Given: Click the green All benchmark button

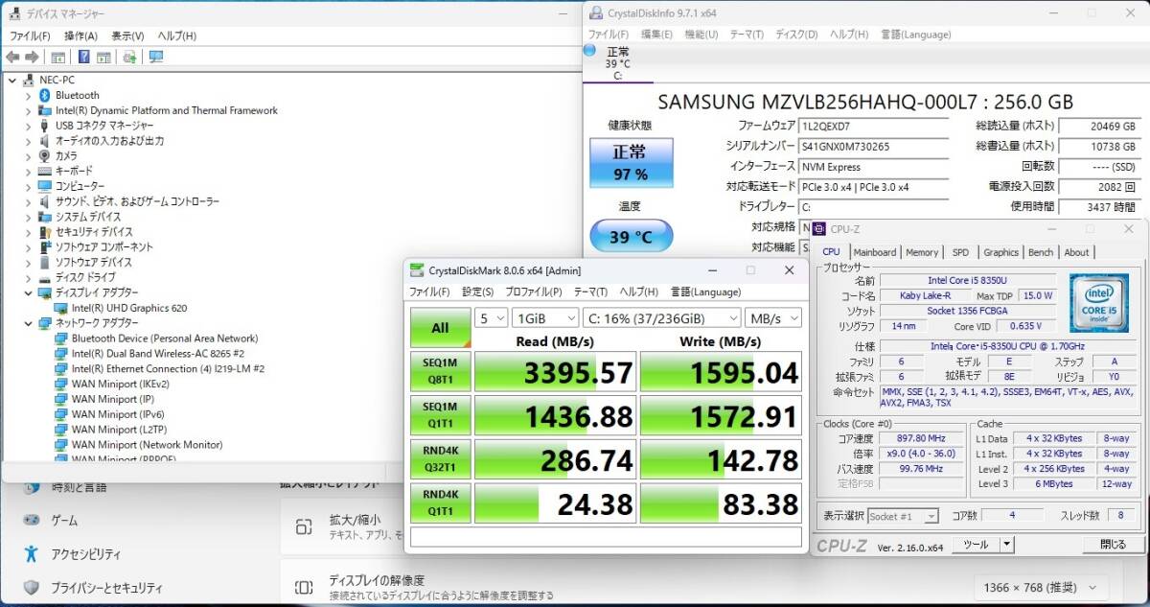Looking at the screenshot, I should point(440,327).
